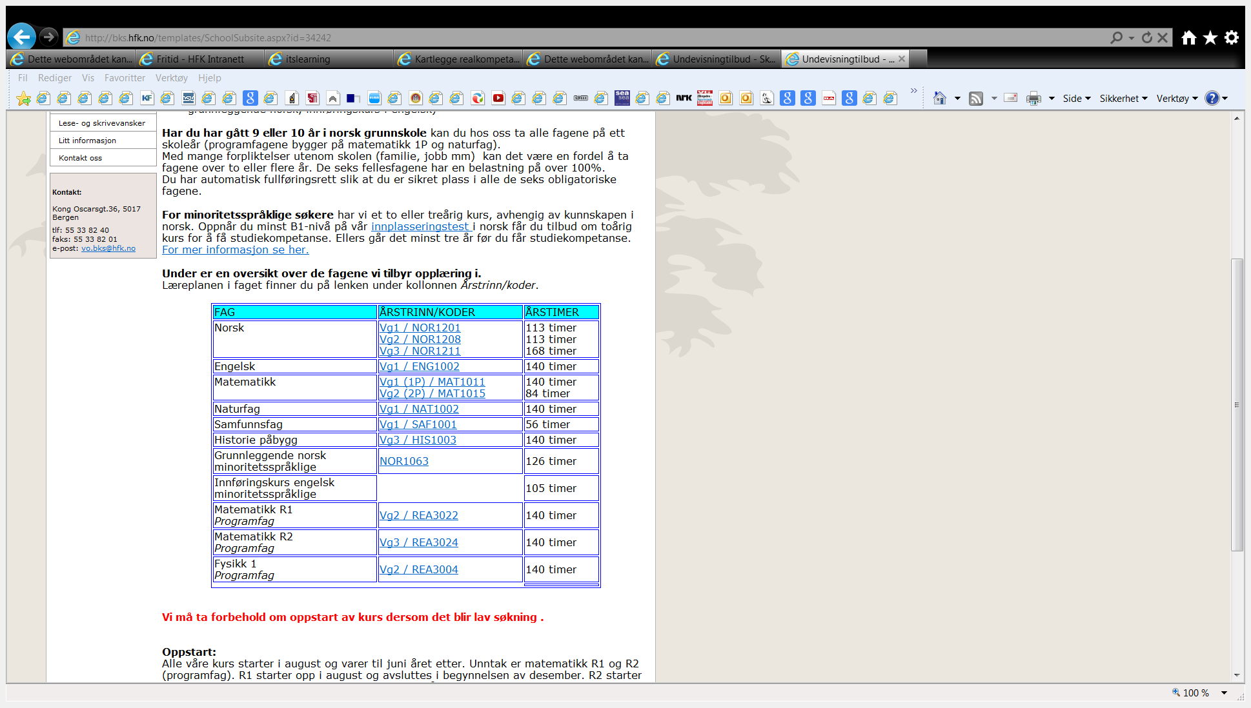This screenshot has height=708, width=1251.
Task: Click the vertical scrollbar thumb
Action: [x=1237, y=405]
